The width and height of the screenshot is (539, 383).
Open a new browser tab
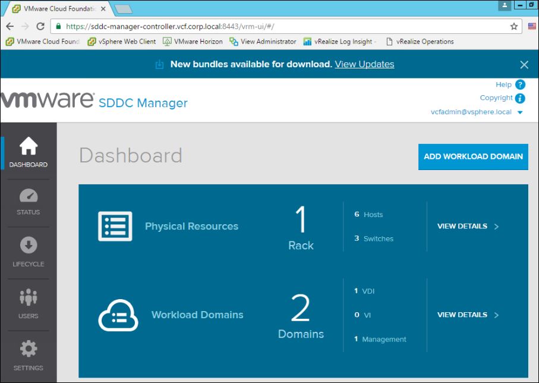(124, 10)
